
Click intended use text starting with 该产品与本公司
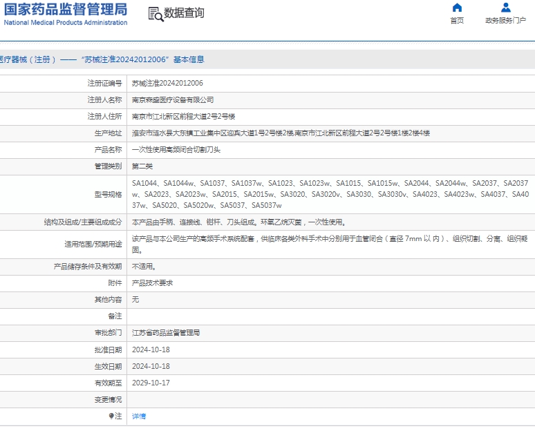pos(330,244)
